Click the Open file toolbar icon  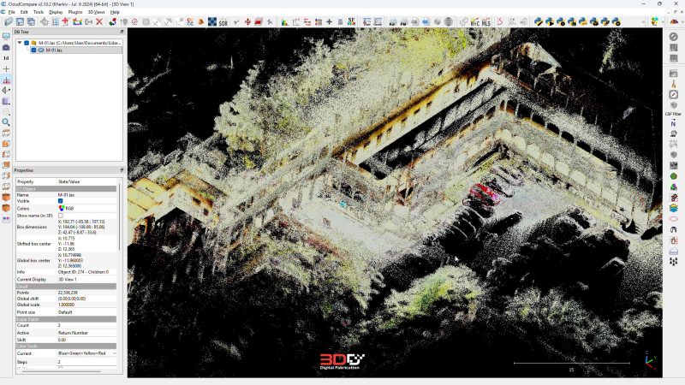click(x=6, y=21)
